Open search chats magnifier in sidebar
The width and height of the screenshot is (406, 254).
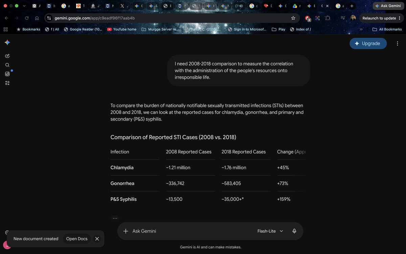(7, 65)
